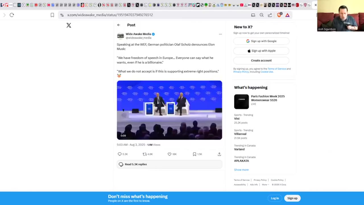
Task: Select the trending hashtag #PLAKATA
Action: [241, 161]
